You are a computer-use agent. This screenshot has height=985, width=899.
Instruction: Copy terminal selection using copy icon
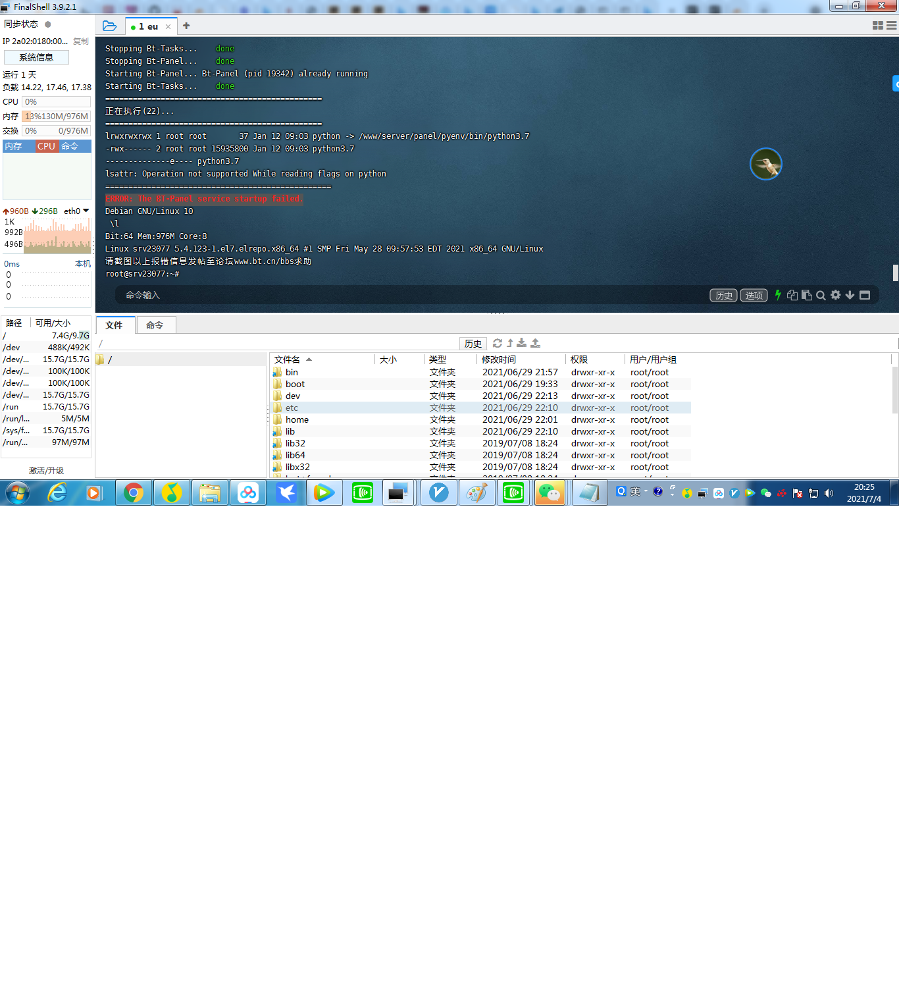[792, 295]
